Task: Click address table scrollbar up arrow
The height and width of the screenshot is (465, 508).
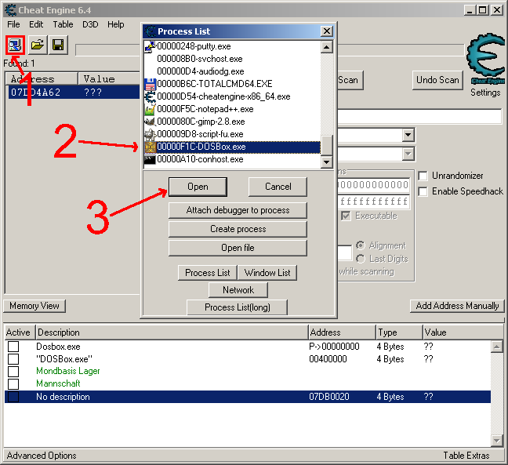Action: (x=497, y=347)
